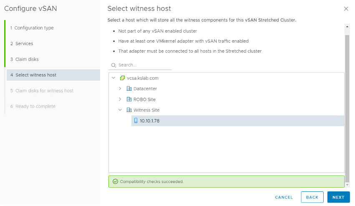
Task: Click the vCenter server icon beside vcsa.kslab.com
Action: pyautogui.click(x=122, y=78)
